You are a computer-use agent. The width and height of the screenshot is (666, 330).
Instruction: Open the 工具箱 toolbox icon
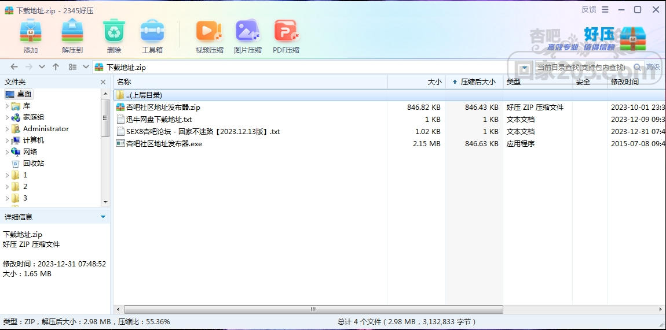point(152,31)
